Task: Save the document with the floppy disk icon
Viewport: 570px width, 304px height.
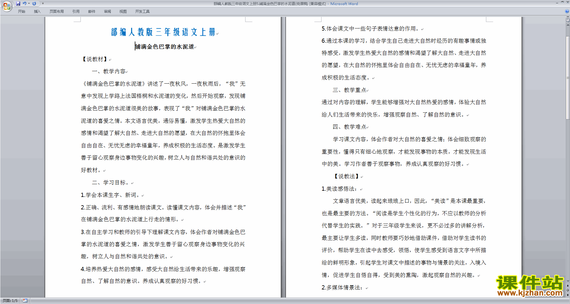Action: (x=18, y=4)
